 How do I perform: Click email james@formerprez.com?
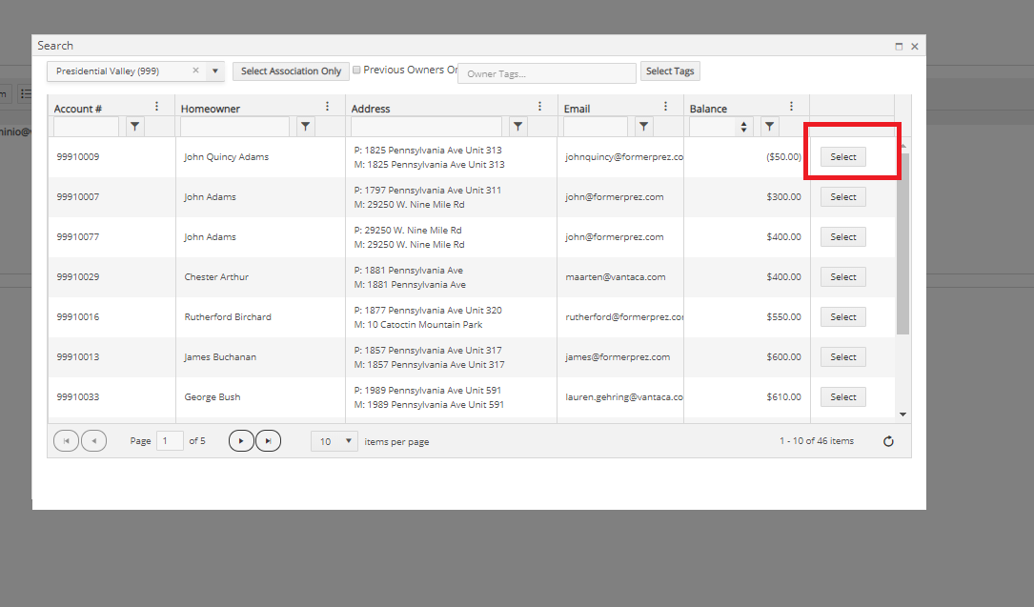click(x=618, y=356)
